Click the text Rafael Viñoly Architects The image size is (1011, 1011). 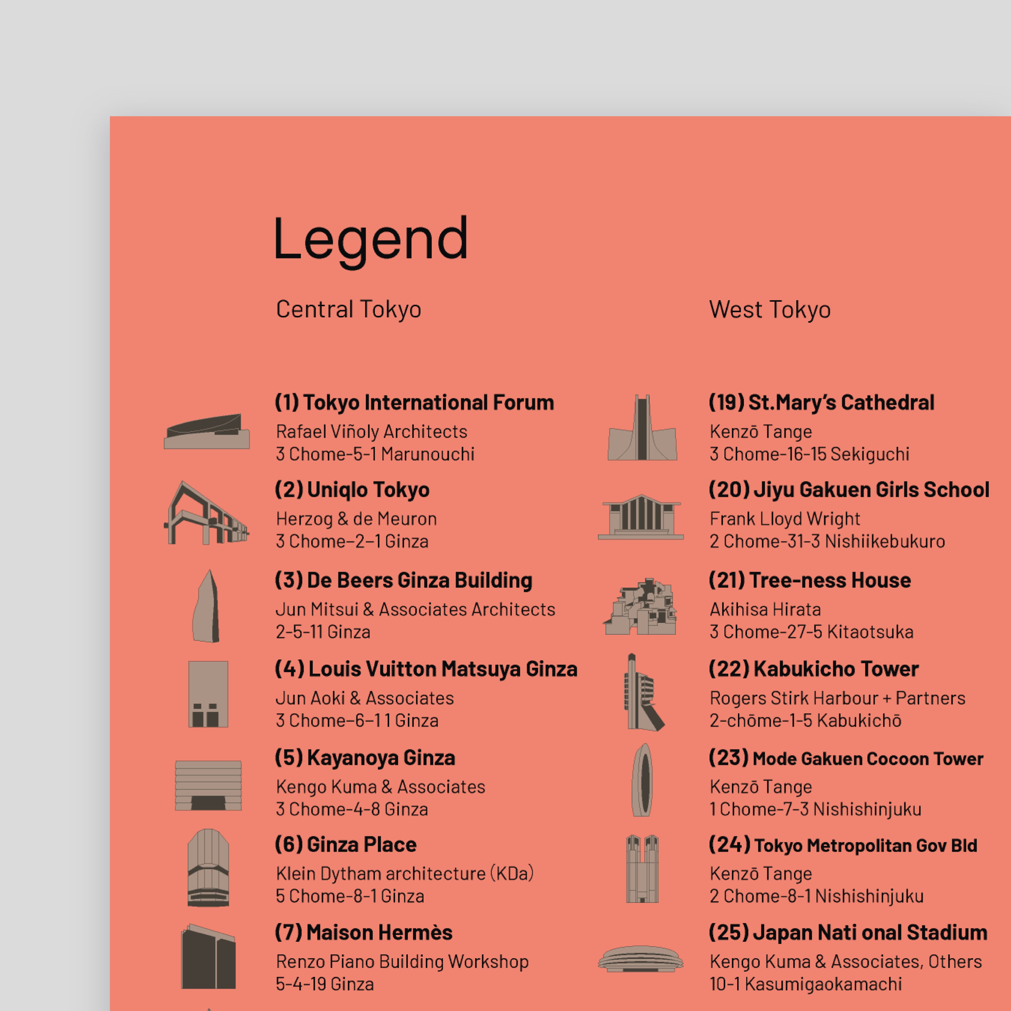(x=371, y=432)
